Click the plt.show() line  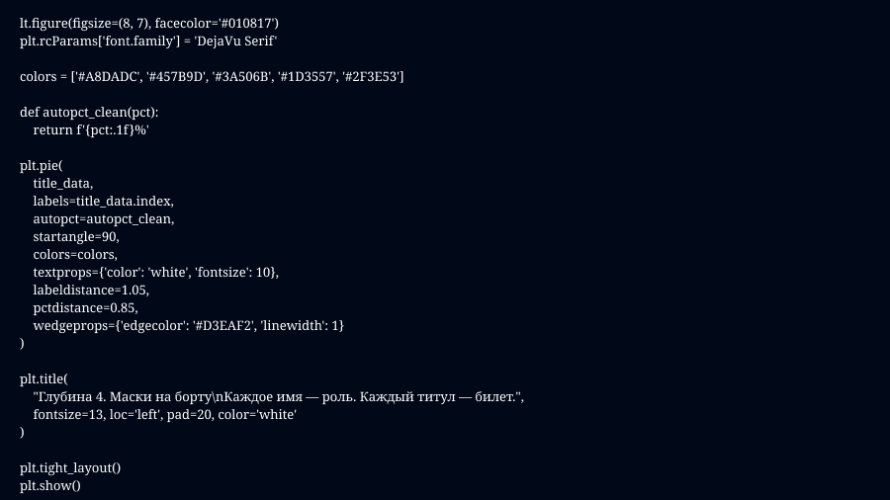(49, 485)
